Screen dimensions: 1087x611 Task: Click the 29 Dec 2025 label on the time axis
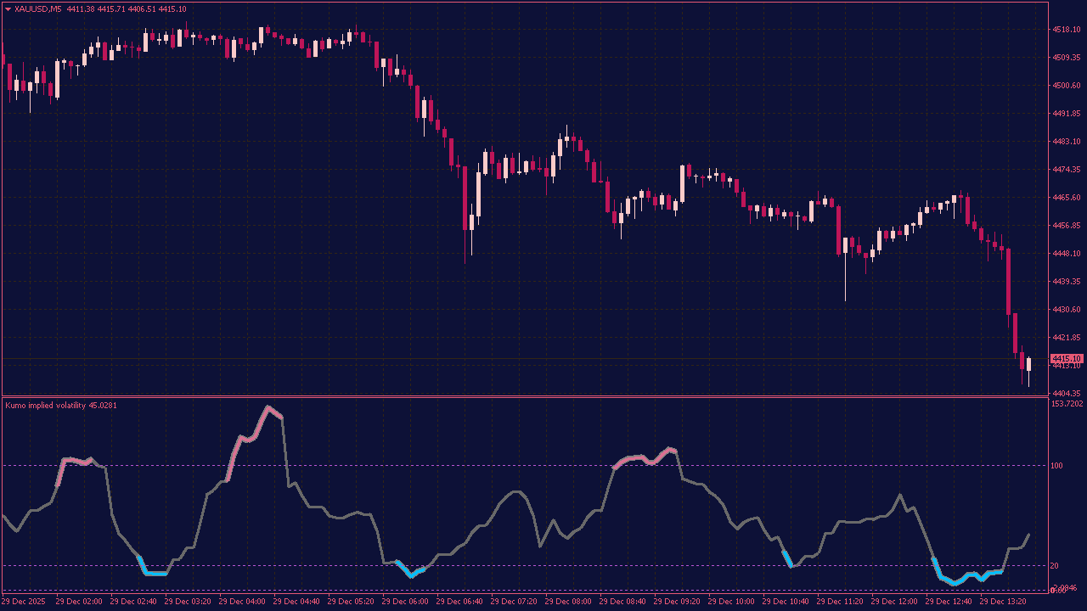[x=22, y=602]
